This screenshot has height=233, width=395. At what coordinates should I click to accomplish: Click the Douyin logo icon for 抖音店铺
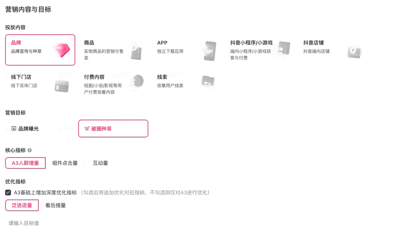tap(355, 51)
